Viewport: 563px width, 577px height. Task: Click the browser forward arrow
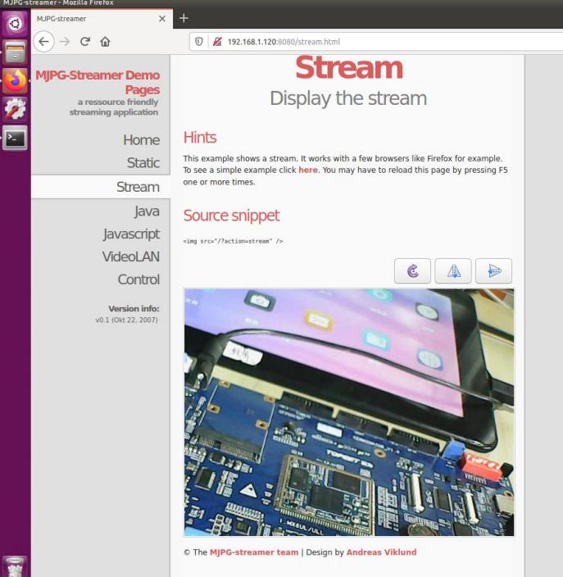click(x=65, y=42)
